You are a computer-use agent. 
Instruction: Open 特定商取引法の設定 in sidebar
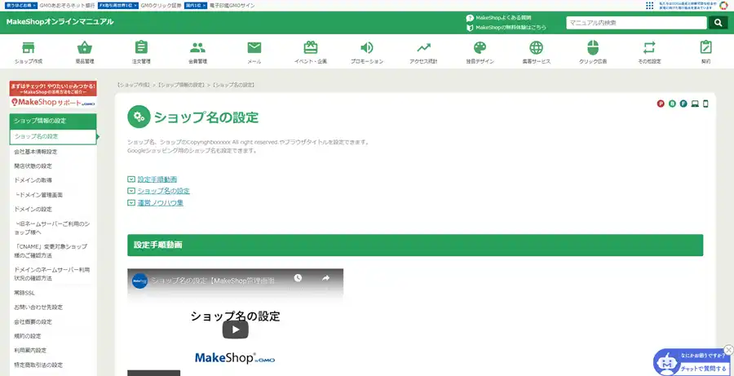click(x=38, y=365)
